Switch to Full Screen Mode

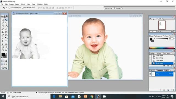7,64
